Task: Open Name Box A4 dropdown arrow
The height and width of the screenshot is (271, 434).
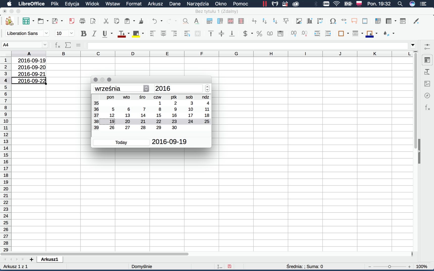Action: coord(45,45)
